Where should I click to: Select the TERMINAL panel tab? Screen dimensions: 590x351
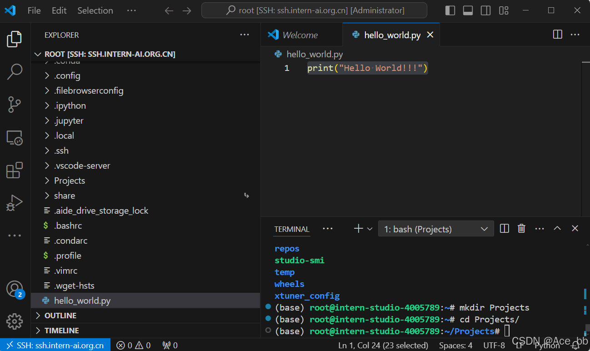click(292, 229)
